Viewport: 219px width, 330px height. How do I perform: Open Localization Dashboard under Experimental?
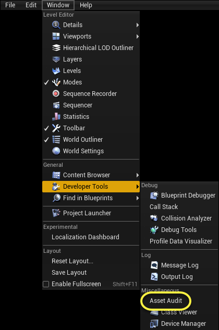[86, 237]
